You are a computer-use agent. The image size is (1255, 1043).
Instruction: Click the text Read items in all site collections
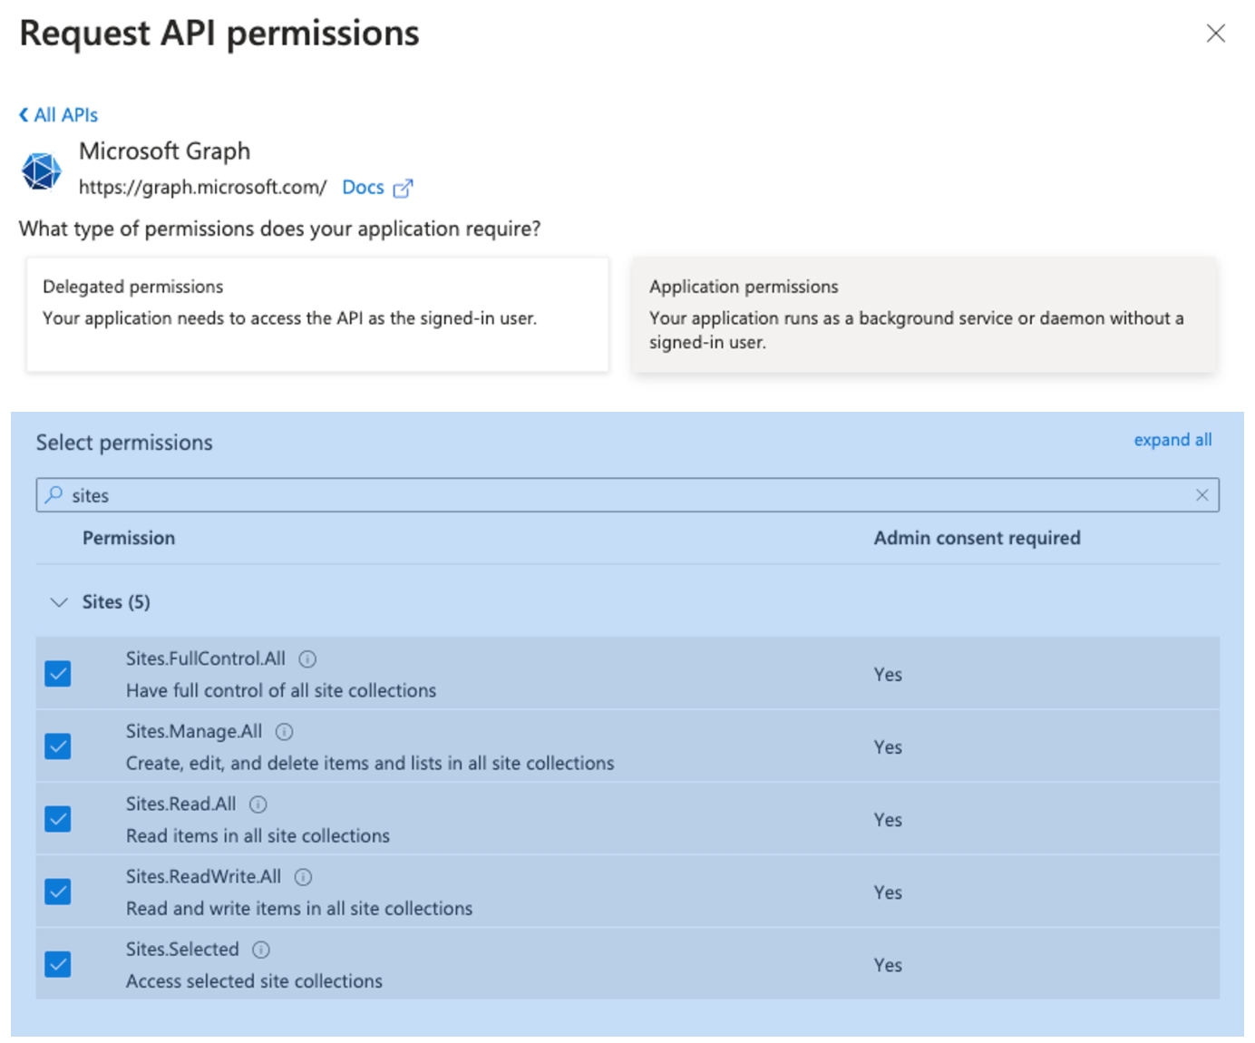click(258, 835)
